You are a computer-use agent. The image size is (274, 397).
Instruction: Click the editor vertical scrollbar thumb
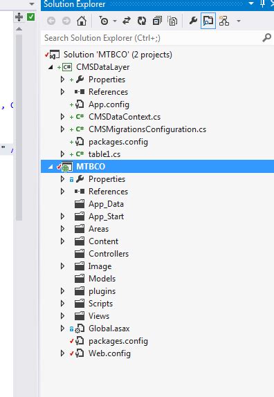pos(19,127)
